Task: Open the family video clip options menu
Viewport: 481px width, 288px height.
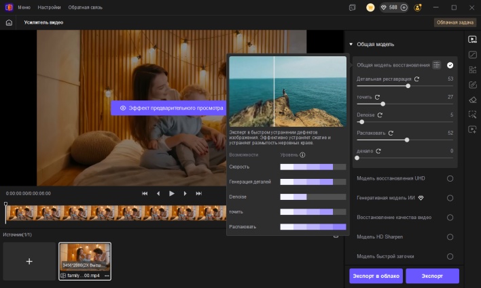Action: coord(107,276)
